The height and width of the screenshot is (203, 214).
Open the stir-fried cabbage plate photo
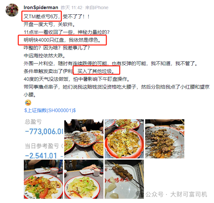(x=84, y=179)
